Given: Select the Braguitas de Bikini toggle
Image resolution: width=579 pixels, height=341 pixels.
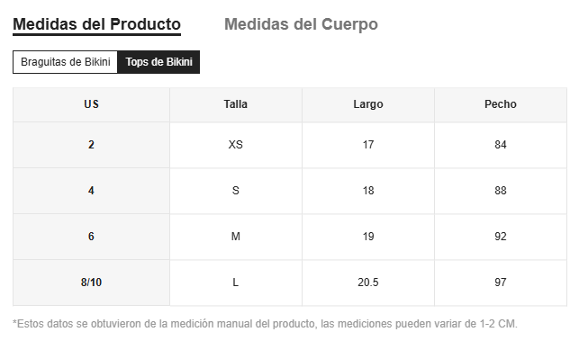Looking at the screenshot, I should [66, 62].
